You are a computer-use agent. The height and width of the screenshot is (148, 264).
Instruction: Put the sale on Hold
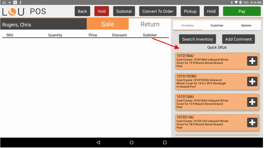pyautogui.click(x=211, y=11)
